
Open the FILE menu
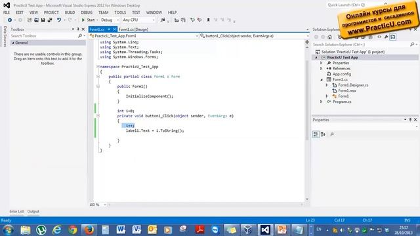pyautogui.click(x=7, y=12)
